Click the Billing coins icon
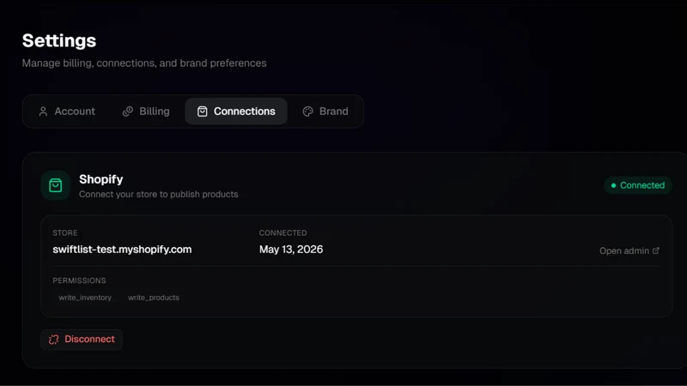 pos(127,112)
